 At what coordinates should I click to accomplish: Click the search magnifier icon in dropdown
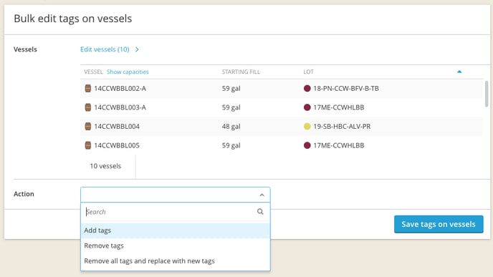[x=260, y=212]
